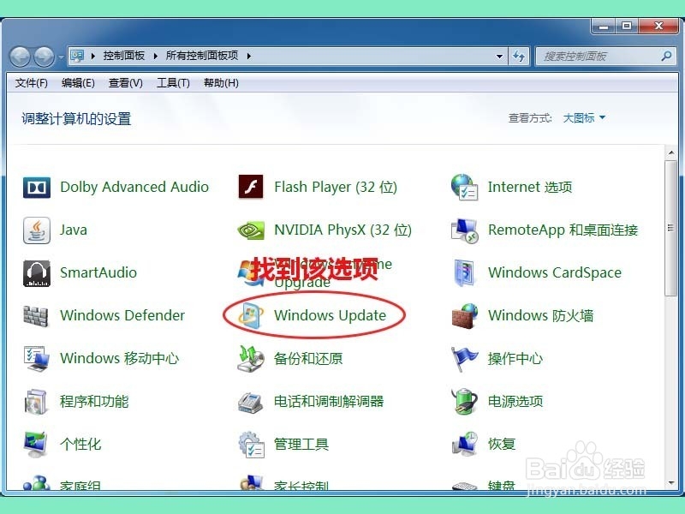Image resolution: width=685 pixels, height=514 pixels.
Task: Open the Windows Update link
Action: (330, 315)
